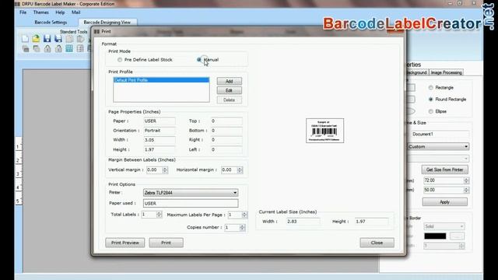Viewport: 498px width, 280px height.
Task: Click the greyed Delete profile button
Action: point(230,100)
